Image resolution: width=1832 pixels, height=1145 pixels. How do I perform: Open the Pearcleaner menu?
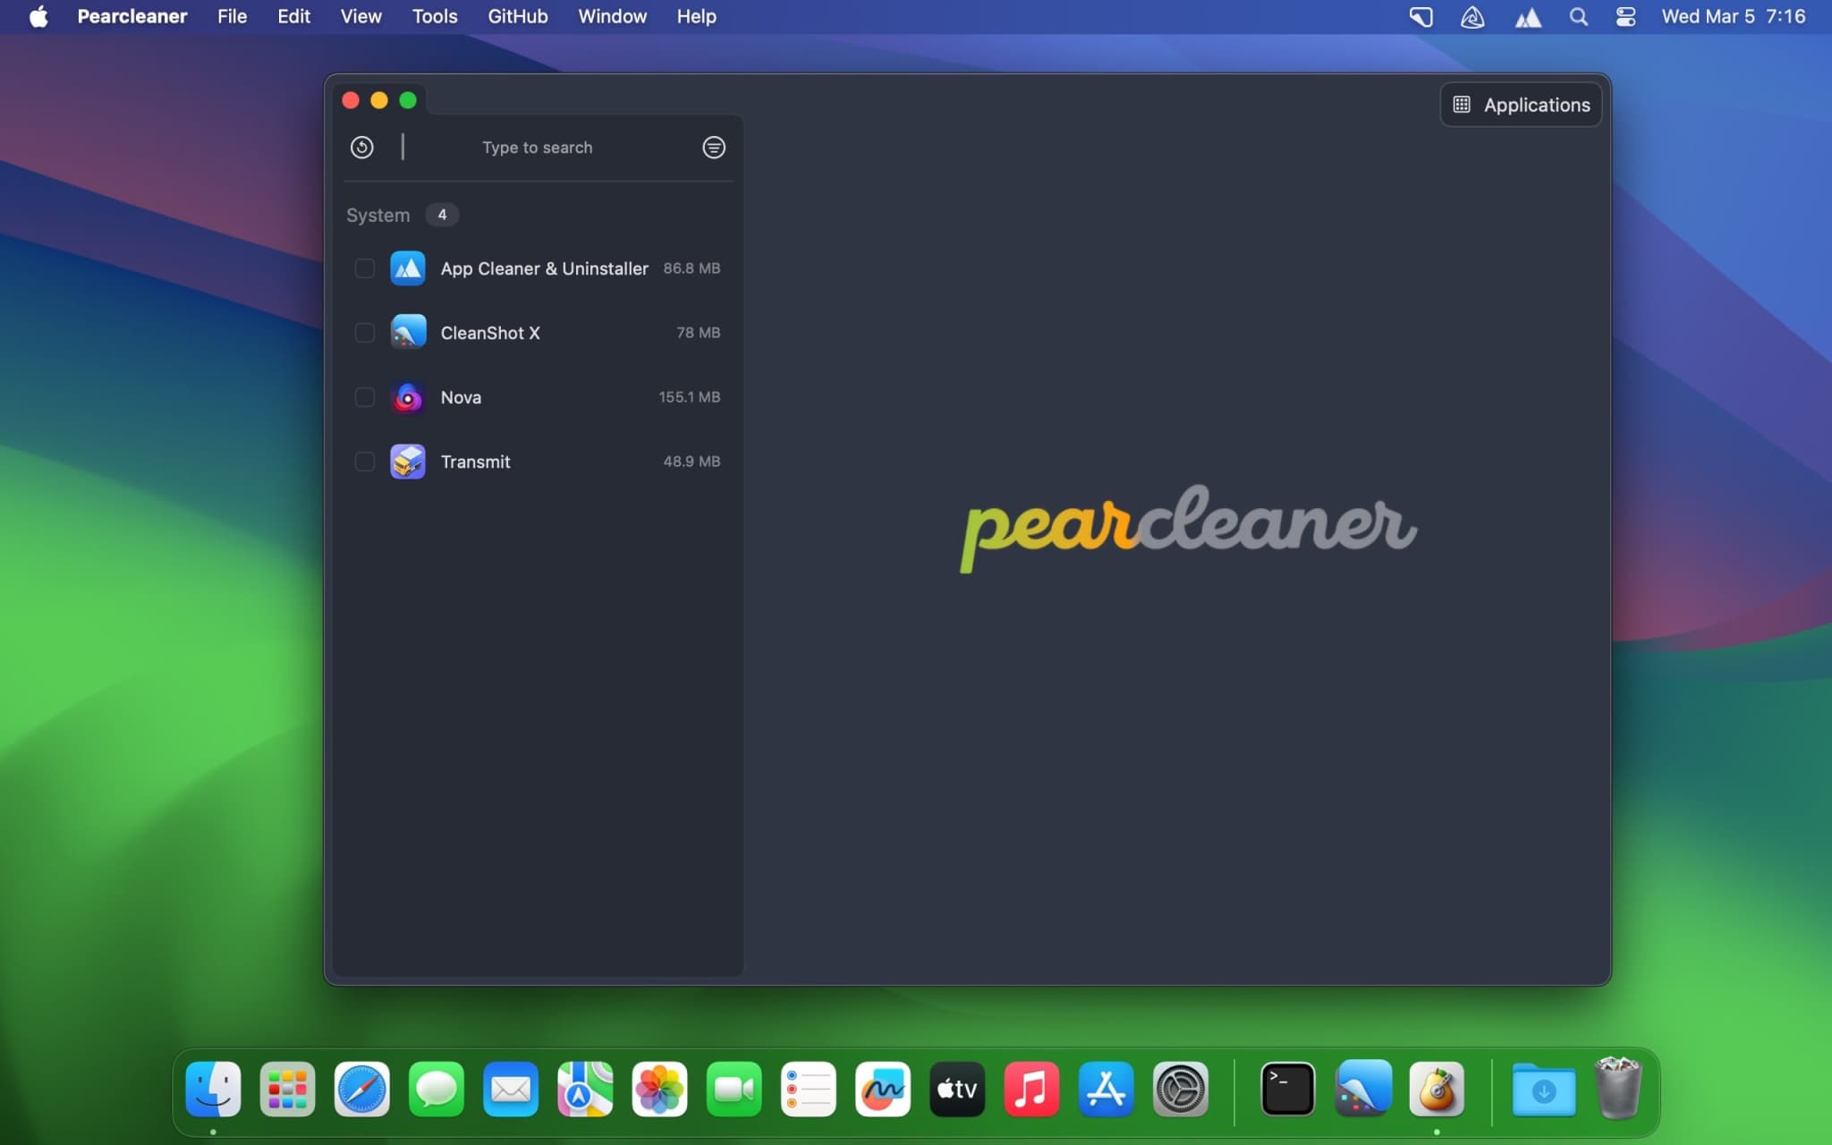pyautogui.click(x=132, y=16)
